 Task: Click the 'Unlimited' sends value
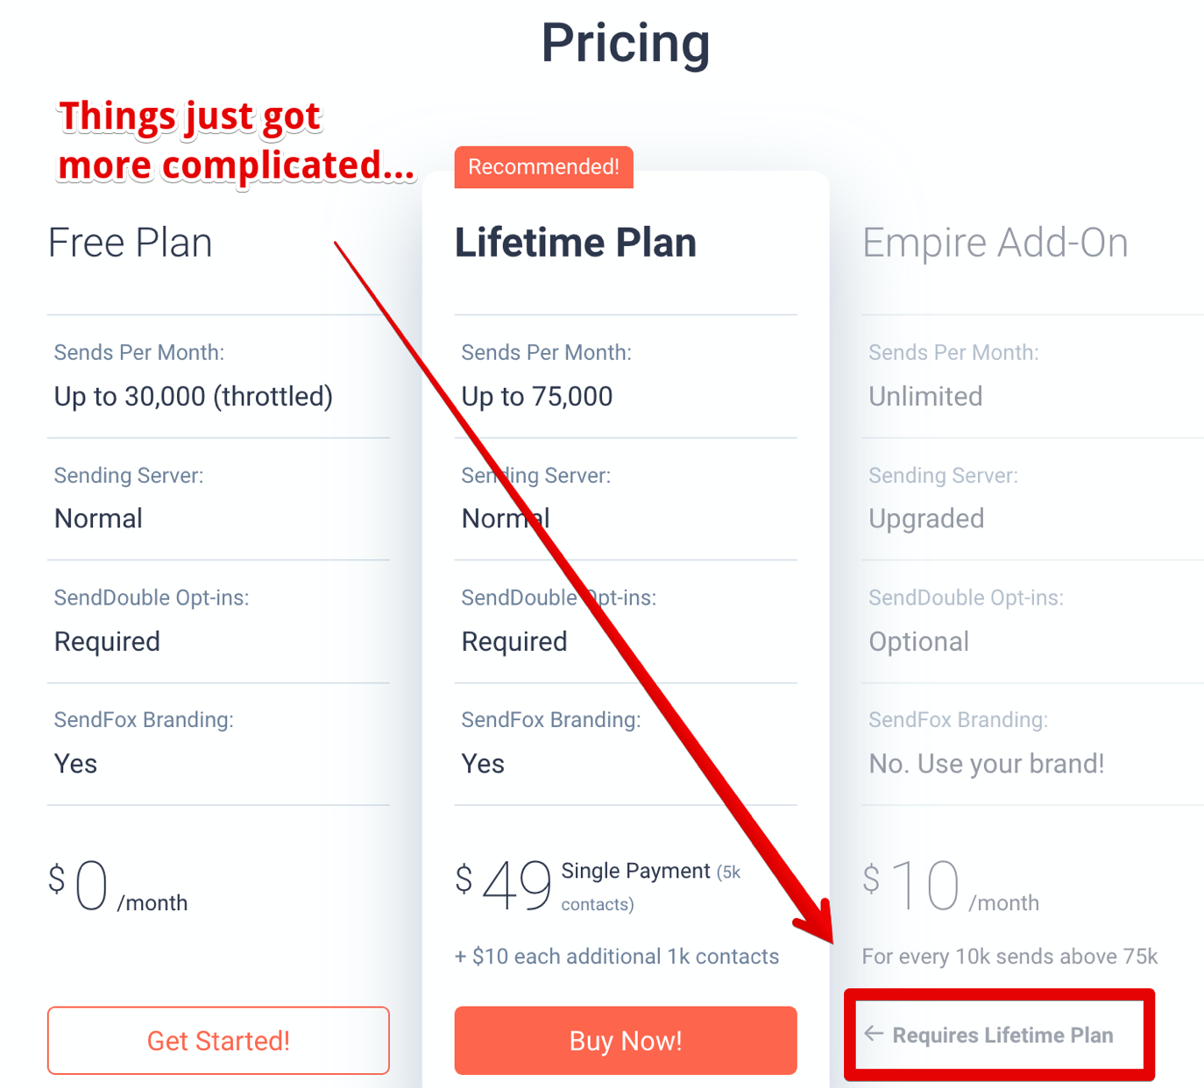tap(925, 396)
